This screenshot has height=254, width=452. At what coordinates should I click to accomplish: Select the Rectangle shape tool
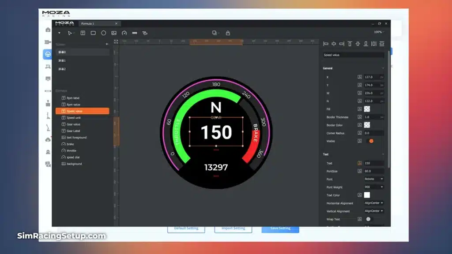pos(93,33)
